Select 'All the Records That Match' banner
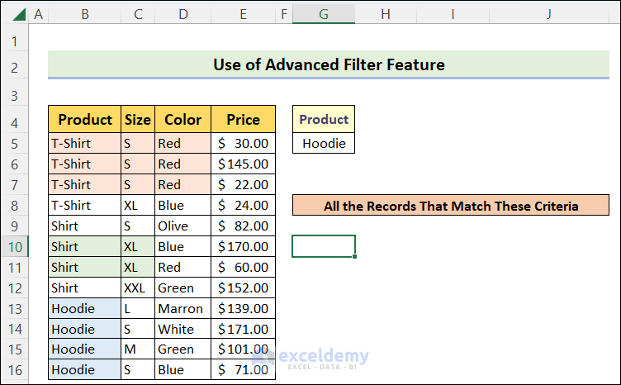 (x=451, y=206)
